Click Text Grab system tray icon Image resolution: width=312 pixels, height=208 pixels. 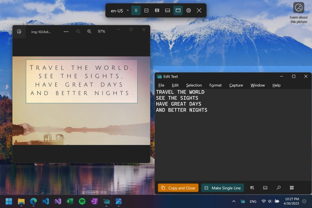[x=243, y=201]
